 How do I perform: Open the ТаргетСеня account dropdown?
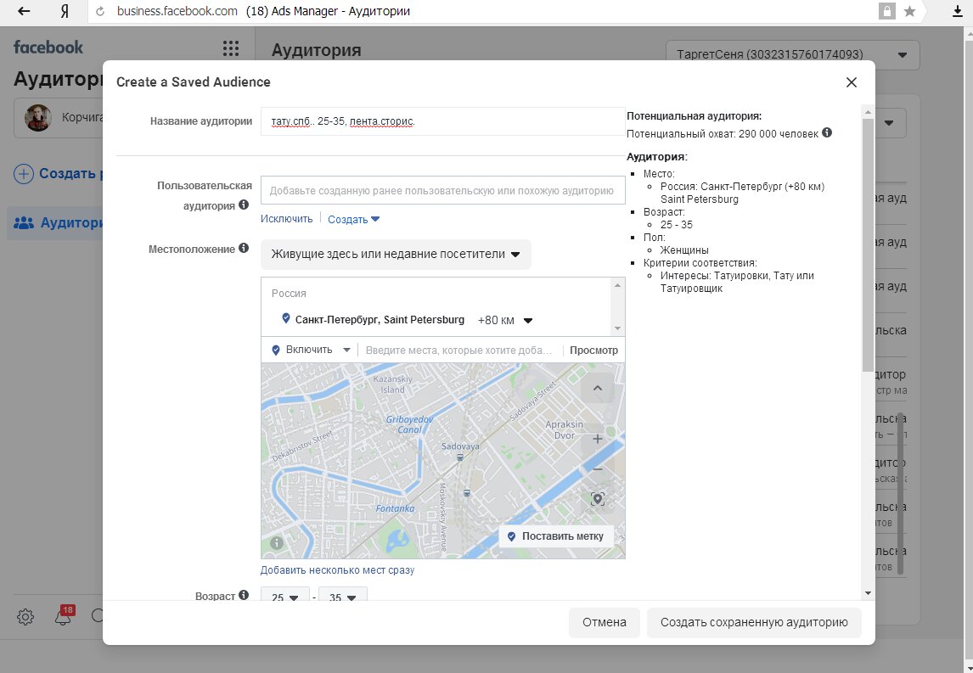[792, 54]
